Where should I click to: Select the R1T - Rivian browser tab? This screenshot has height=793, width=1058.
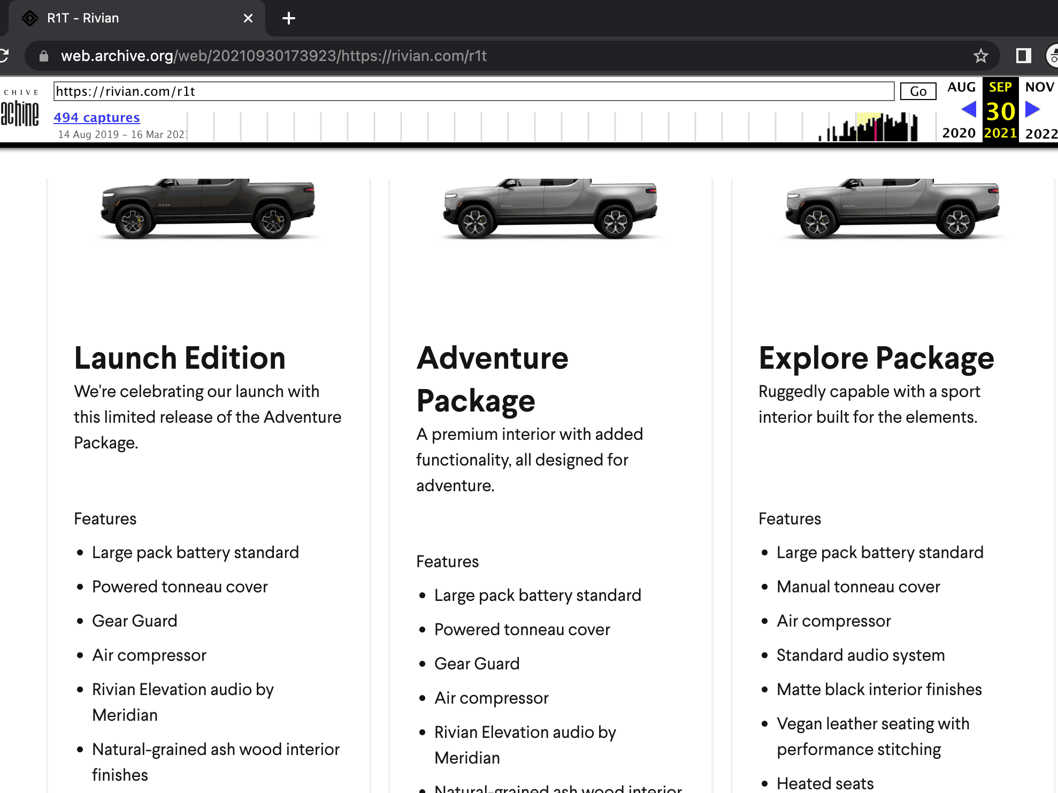136,18
